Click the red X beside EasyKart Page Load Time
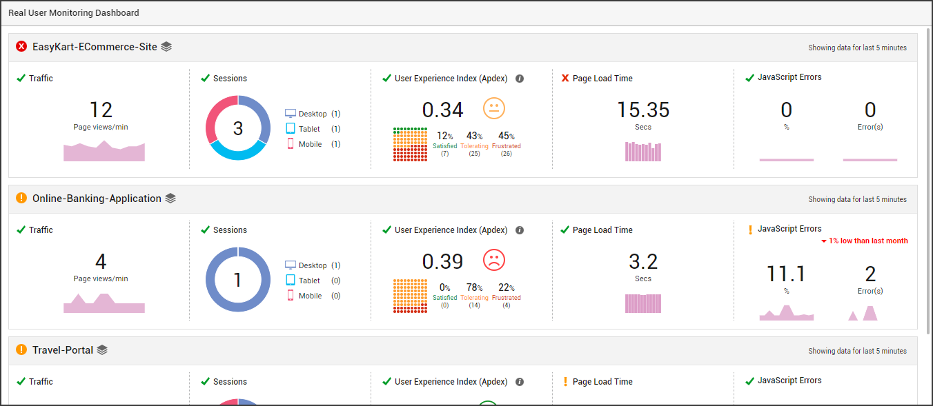This screenshot has height=406, width=933. 565,79
